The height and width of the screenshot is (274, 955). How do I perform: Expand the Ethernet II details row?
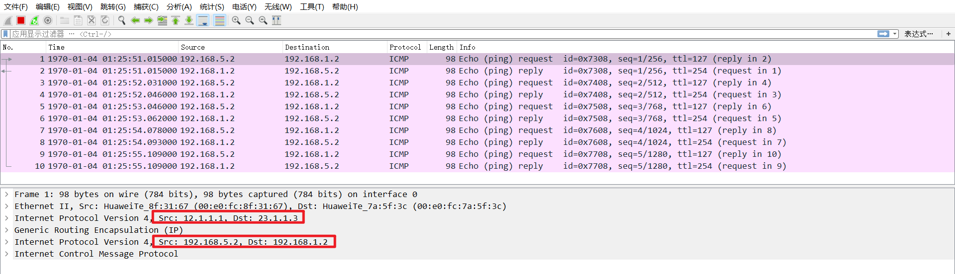click(6, 206)
